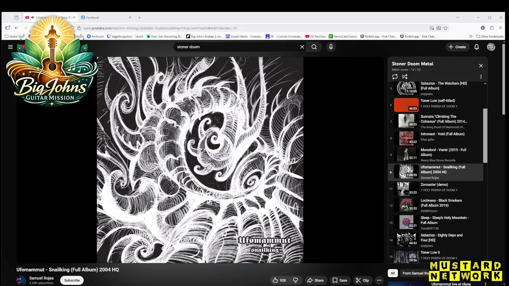Open Big John's Guitars bookmark
Screen dimensions: 509x286
click(204, 36)
